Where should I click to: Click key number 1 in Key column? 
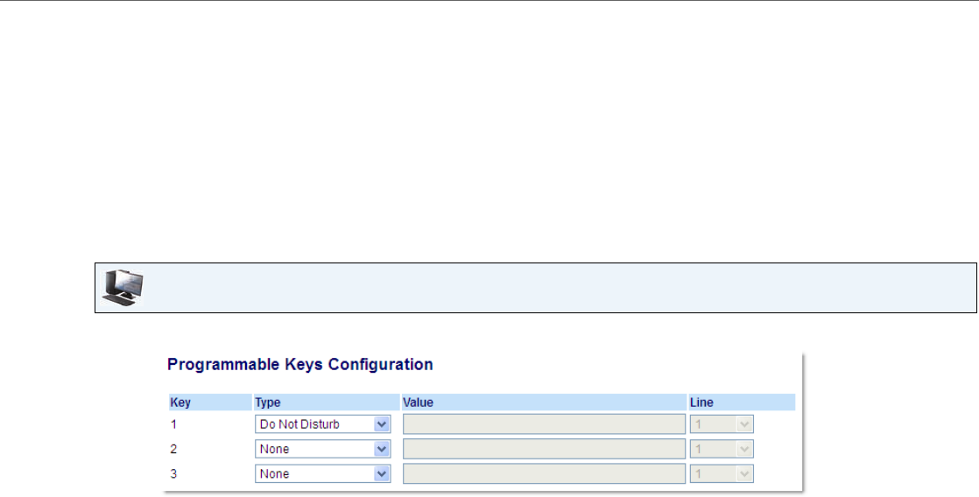[173, 424]
